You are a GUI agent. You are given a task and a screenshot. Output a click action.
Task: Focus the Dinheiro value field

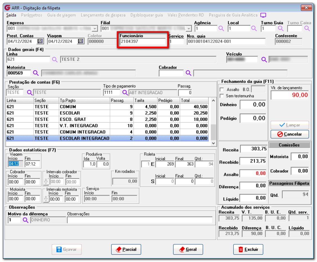coord(253,105)
